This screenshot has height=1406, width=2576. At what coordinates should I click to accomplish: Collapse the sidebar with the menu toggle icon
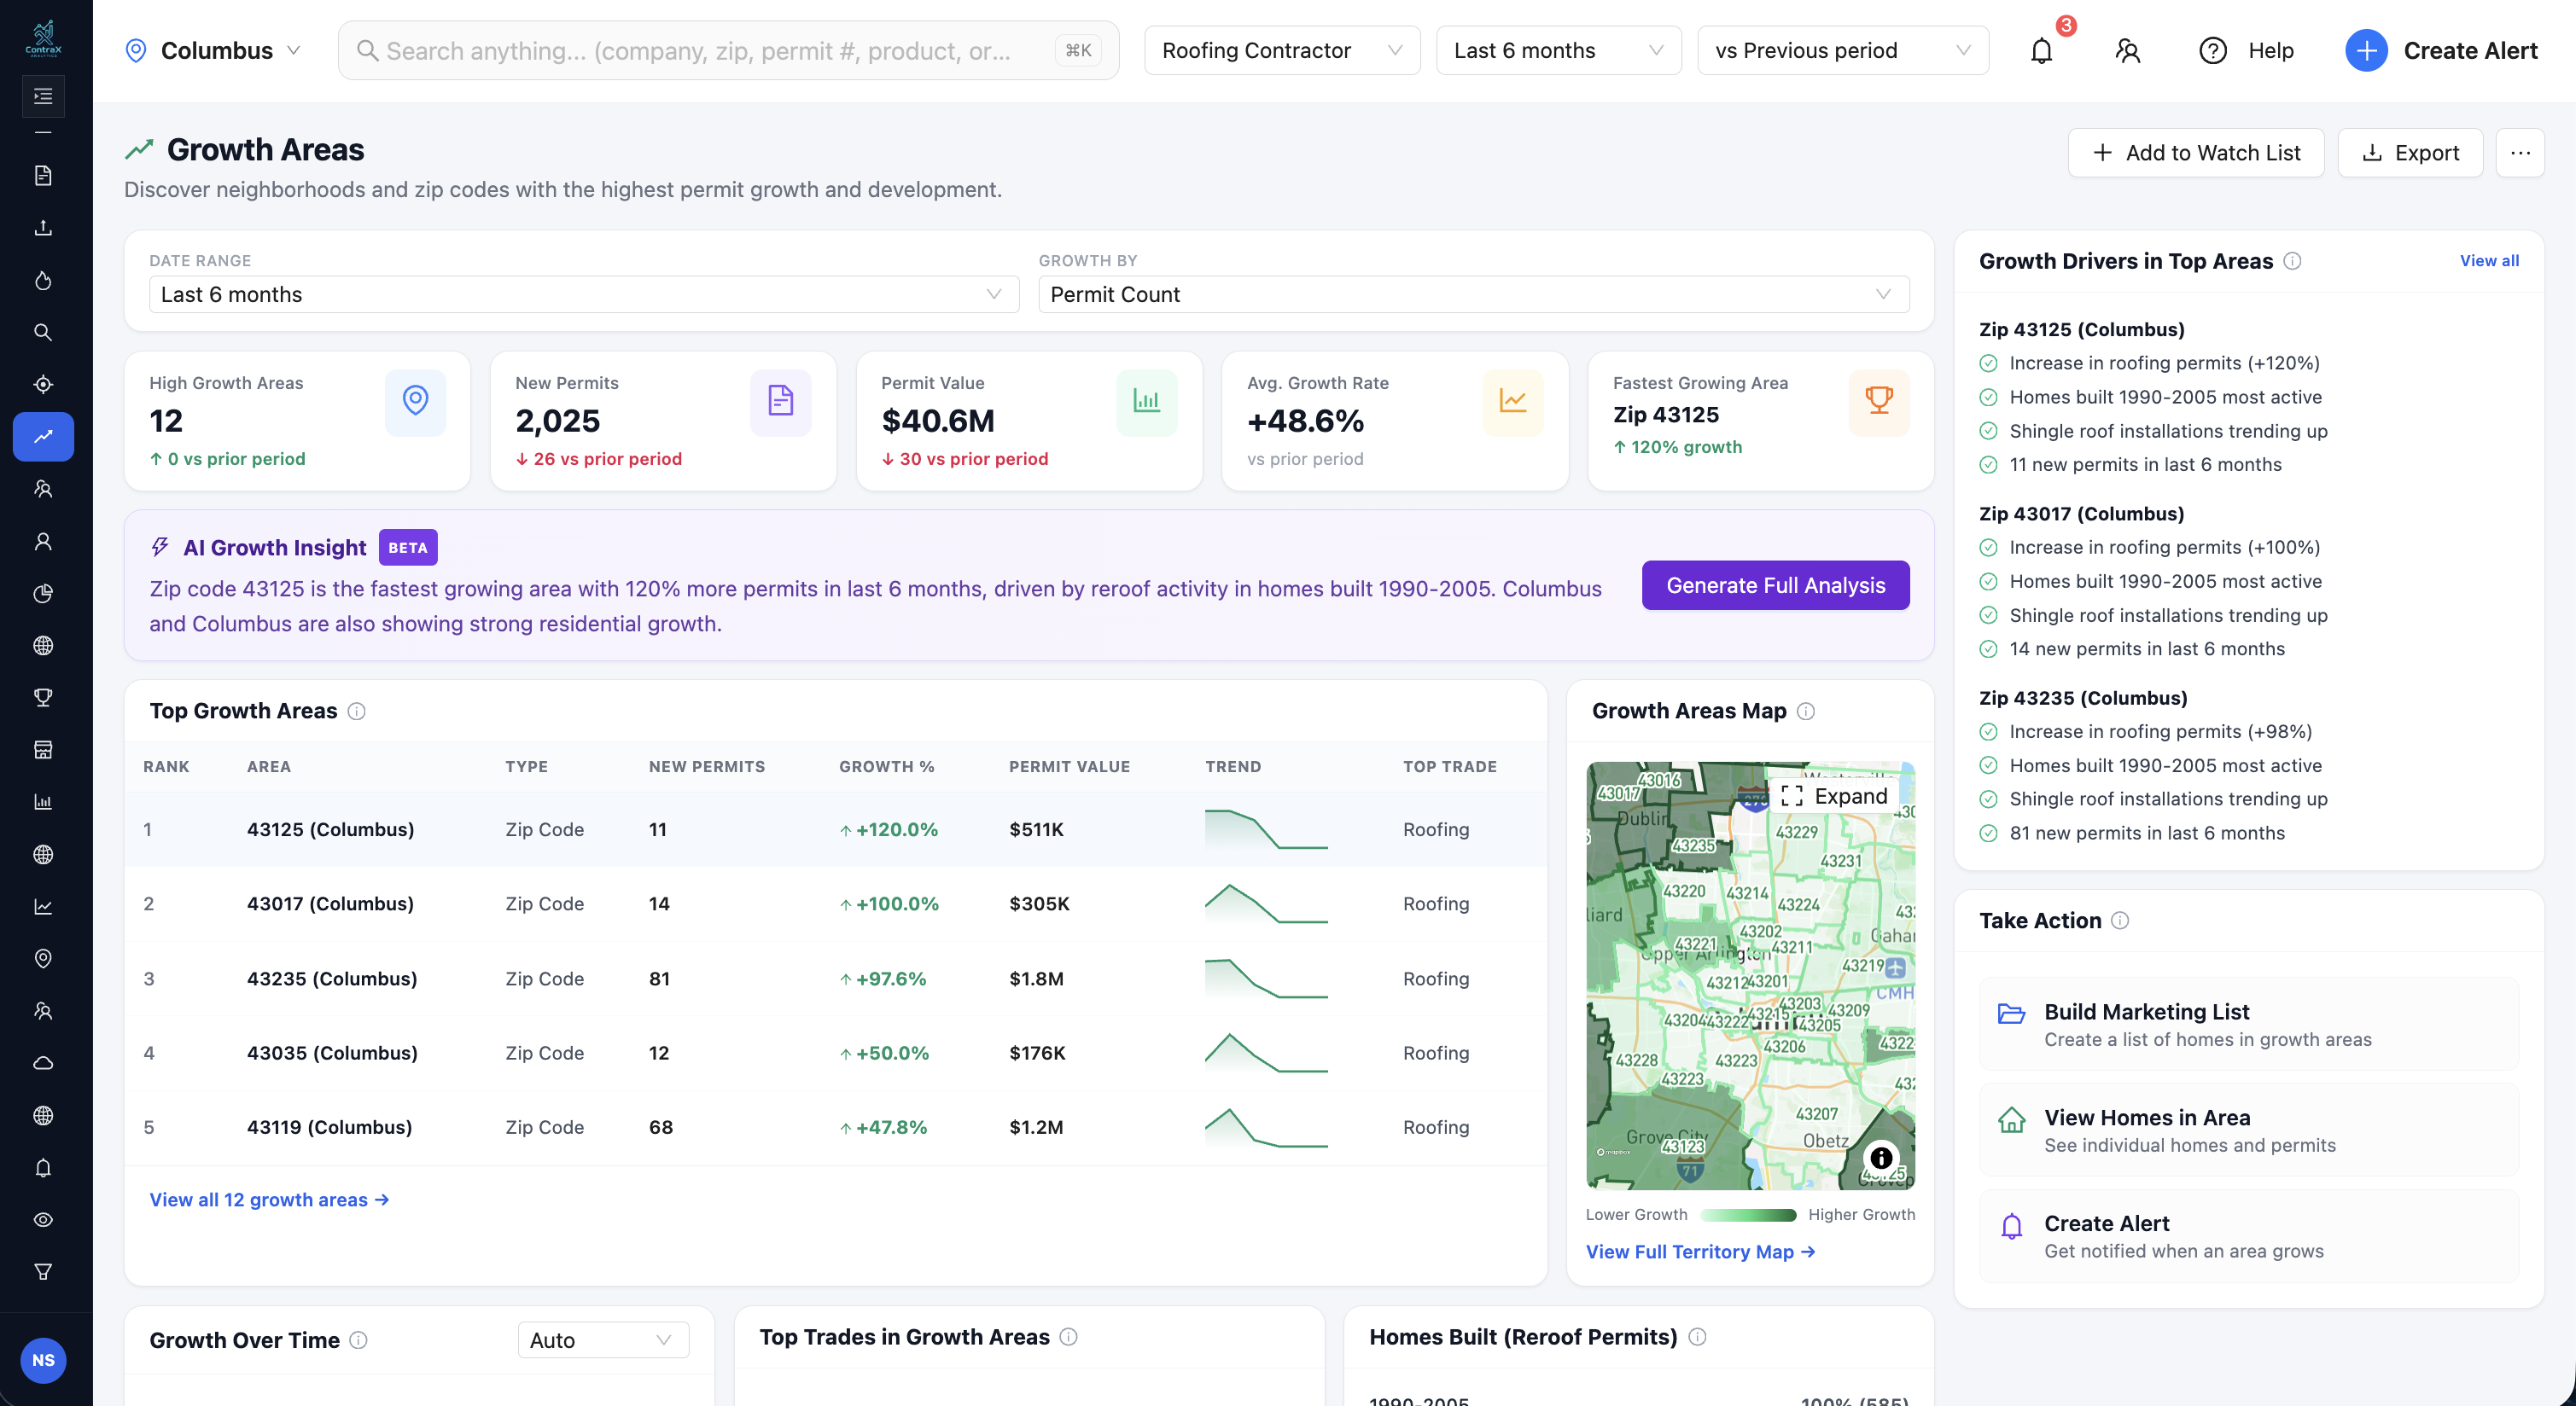[43, 96]
